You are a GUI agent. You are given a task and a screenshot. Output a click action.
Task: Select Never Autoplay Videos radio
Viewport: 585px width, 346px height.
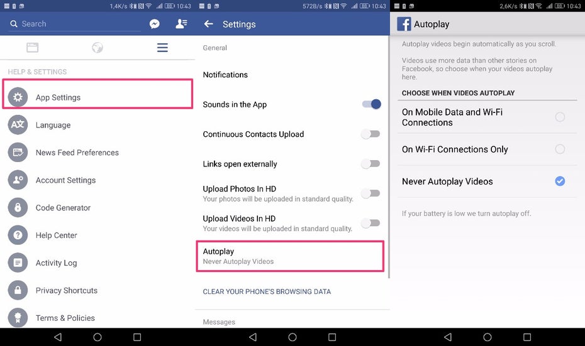coord(560,181)
